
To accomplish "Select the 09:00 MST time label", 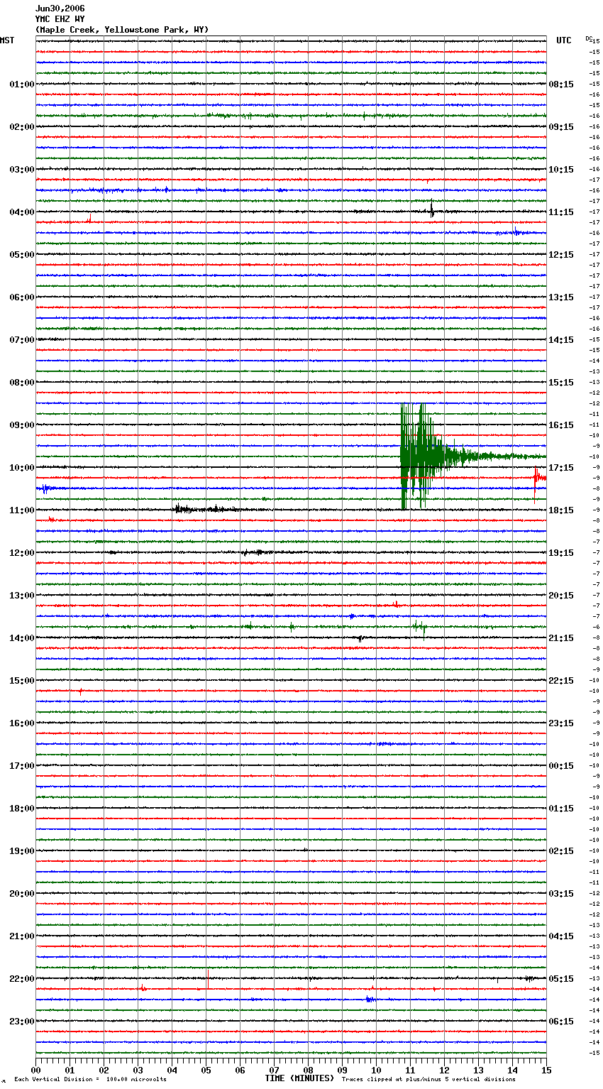I will [x=22, y=425].
